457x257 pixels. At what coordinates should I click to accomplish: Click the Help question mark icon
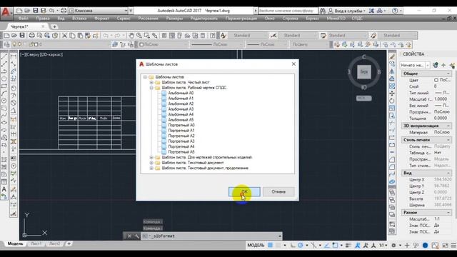tap(395, 11)
